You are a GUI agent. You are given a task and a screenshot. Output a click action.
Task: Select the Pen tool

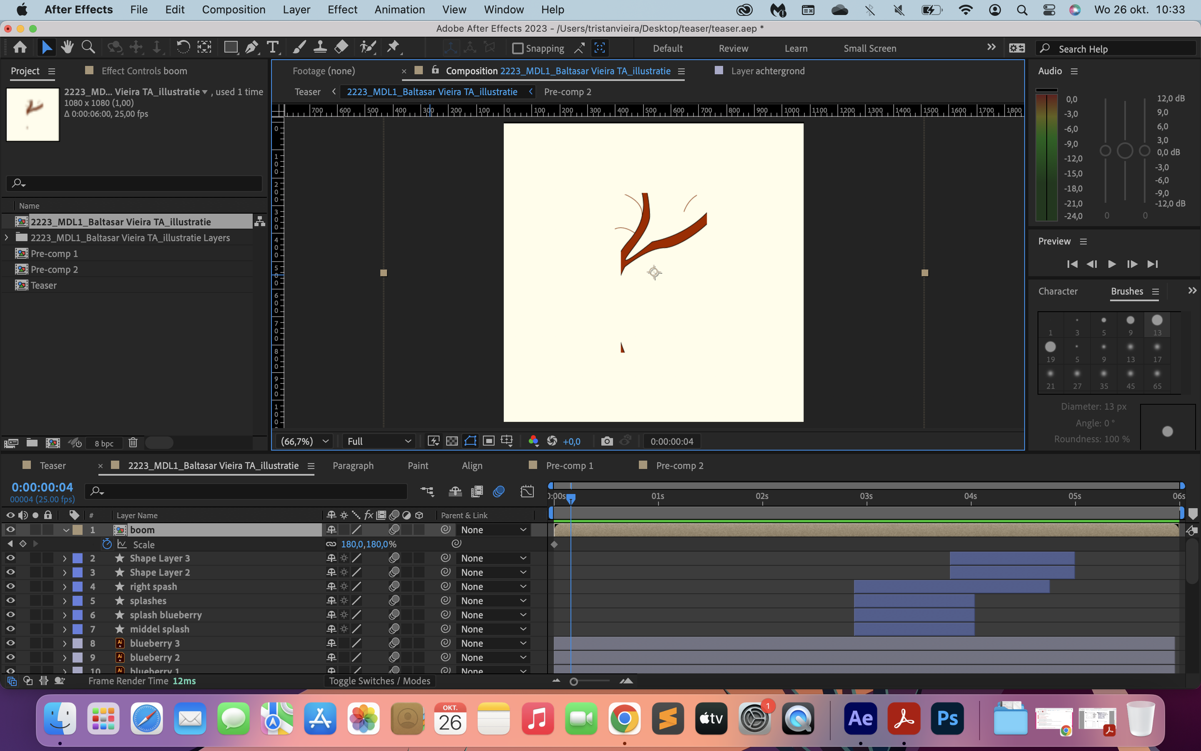point(251,47)
